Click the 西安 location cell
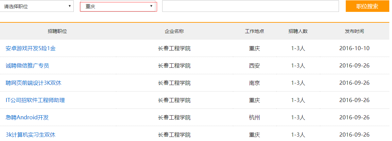This screenshot has width=392, height=141. [255, 65]
